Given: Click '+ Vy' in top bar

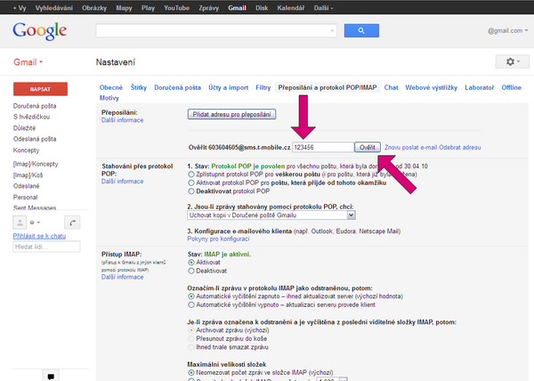Looking at the screenshot, I should pos(20,8).
